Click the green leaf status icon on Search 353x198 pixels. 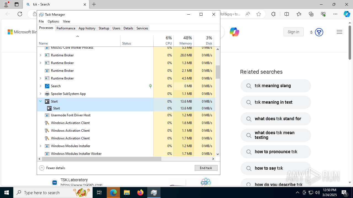150,86
